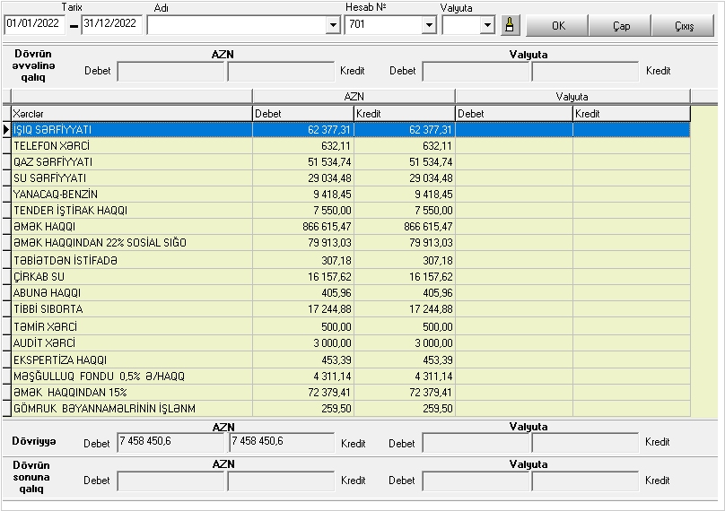
Task: Click the current row arrow indicator
Action: pos(6,130)
